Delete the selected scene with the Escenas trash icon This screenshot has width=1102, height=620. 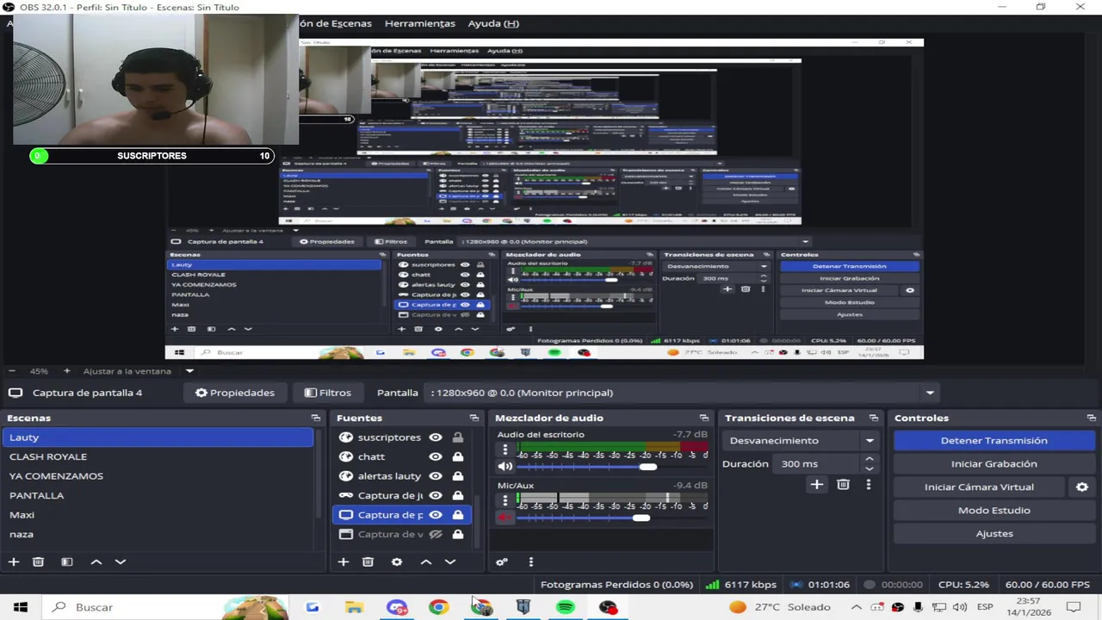click(x=38, y=561)
